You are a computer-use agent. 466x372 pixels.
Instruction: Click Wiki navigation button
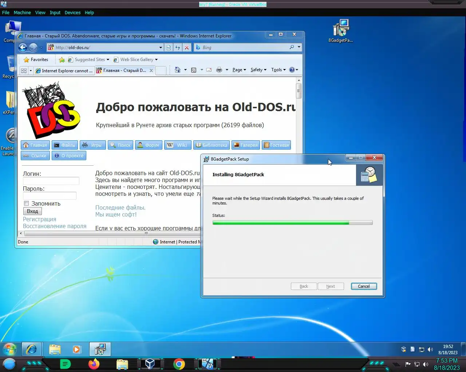point(178,145)
